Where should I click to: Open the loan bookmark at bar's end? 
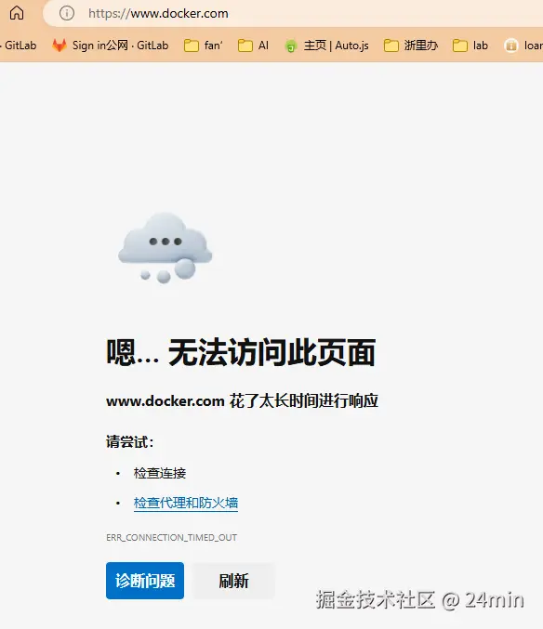pyautogui.click(x=523, y=46)
